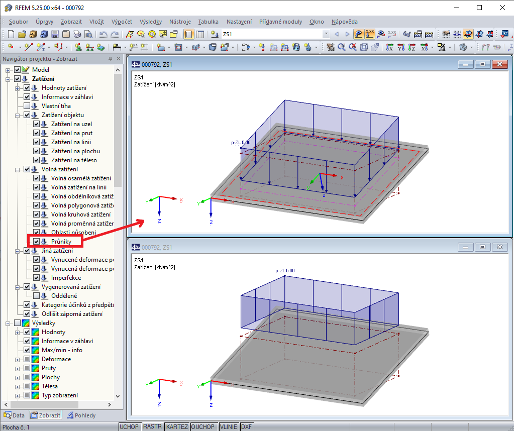
Task: Expand the Model tree node
Action: click(x=8, y=70)
